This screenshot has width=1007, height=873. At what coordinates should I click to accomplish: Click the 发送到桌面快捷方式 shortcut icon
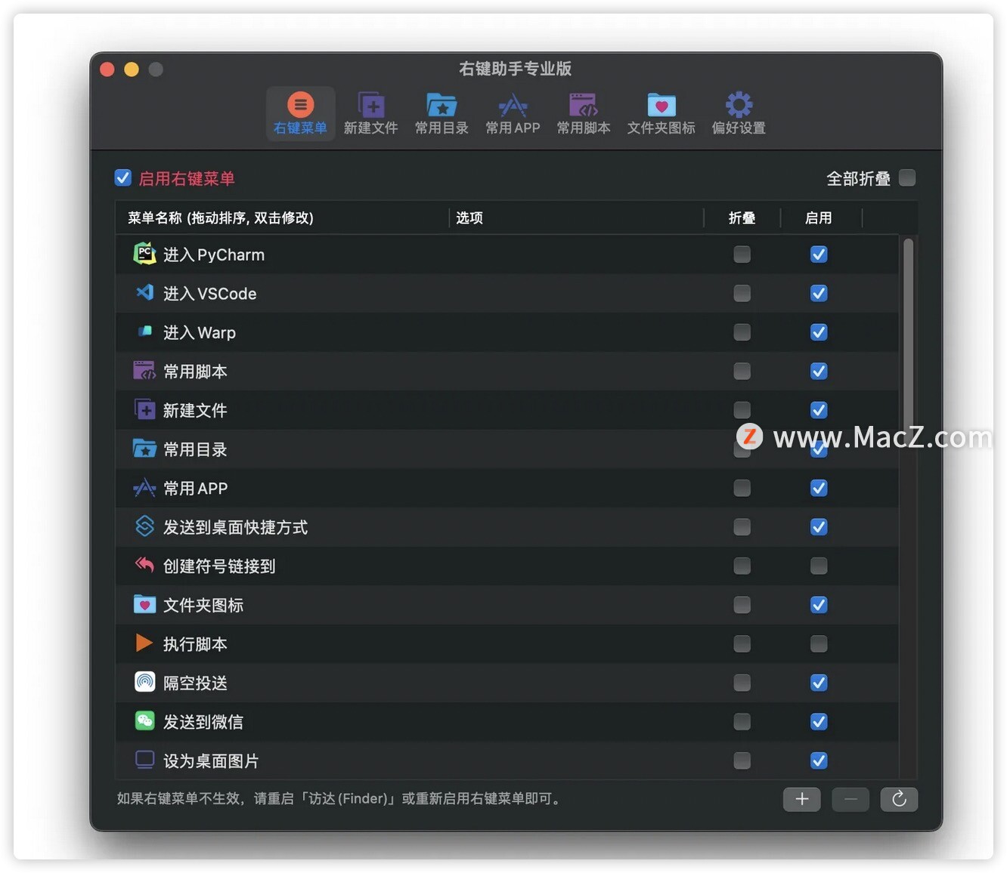[x=144, y=526]
